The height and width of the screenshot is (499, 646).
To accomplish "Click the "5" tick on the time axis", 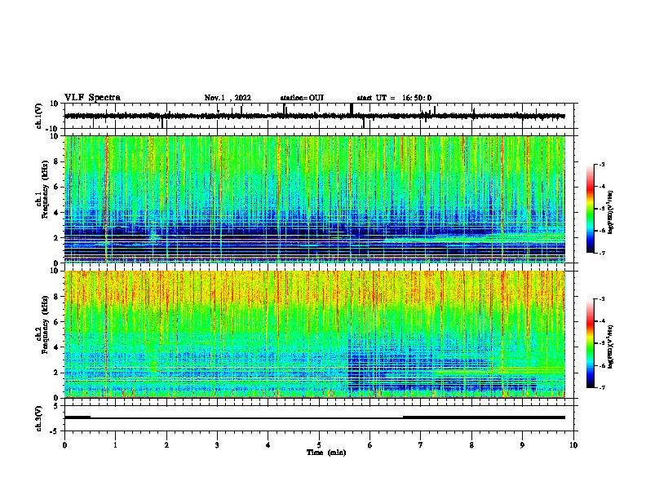I will pos(319,445).
